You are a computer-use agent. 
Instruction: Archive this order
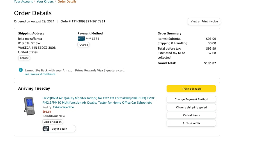pyautogui.click(x=191, y=123)
